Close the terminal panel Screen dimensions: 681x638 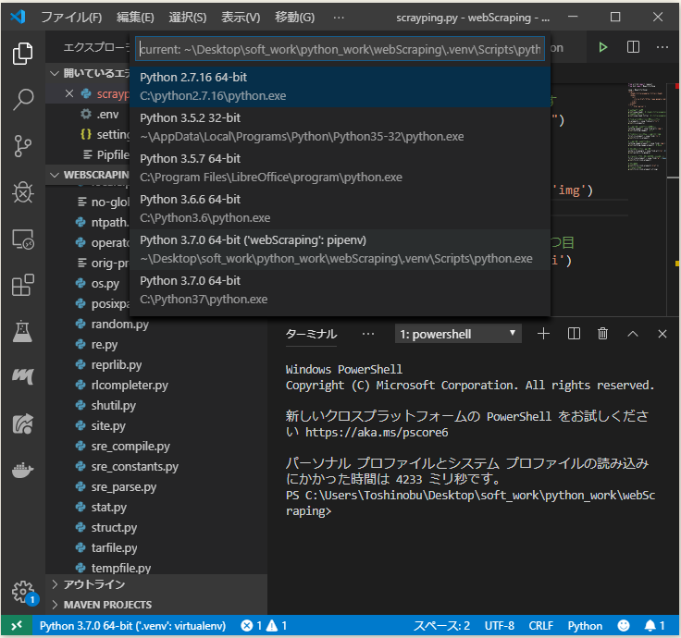coord(662,334)
